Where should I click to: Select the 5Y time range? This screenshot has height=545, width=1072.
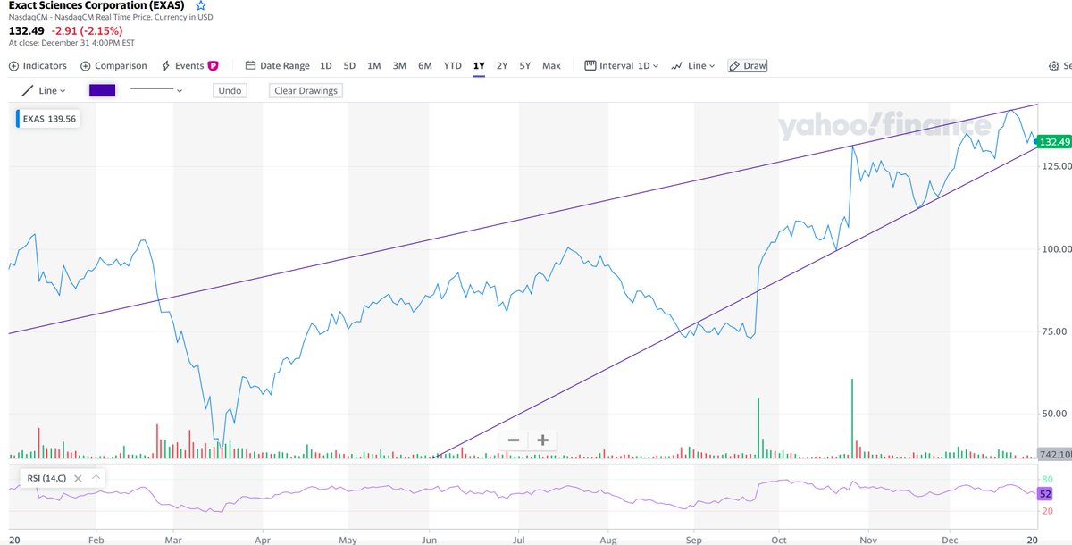[x=525, y=66]
